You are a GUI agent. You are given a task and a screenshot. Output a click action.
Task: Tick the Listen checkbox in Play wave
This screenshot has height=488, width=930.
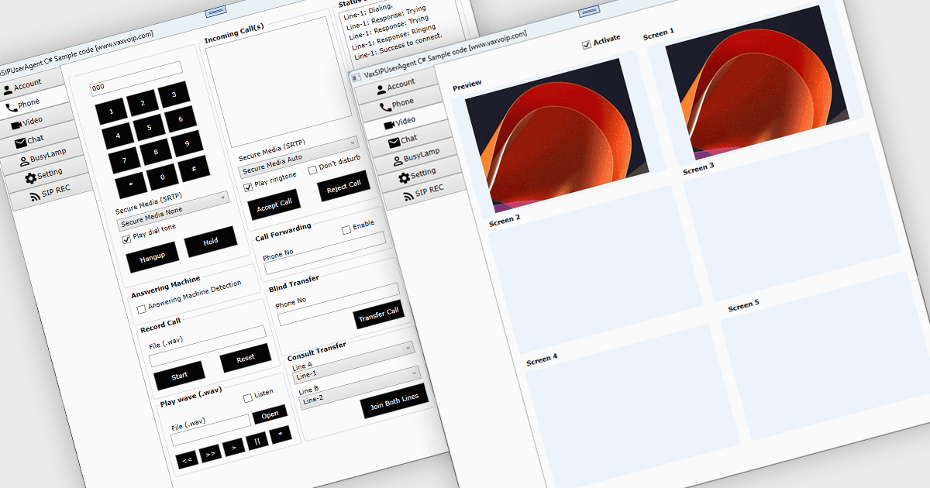tap(248, 398)
